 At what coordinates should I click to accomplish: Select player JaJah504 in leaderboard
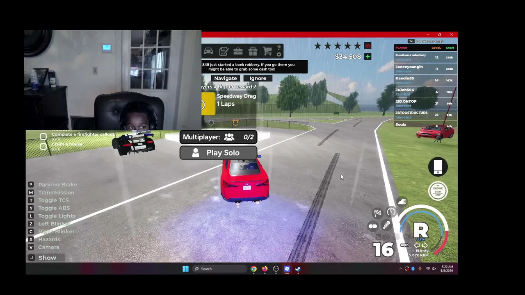425,91
